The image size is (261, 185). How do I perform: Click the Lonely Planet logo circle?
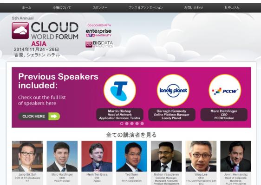(173, 90)
